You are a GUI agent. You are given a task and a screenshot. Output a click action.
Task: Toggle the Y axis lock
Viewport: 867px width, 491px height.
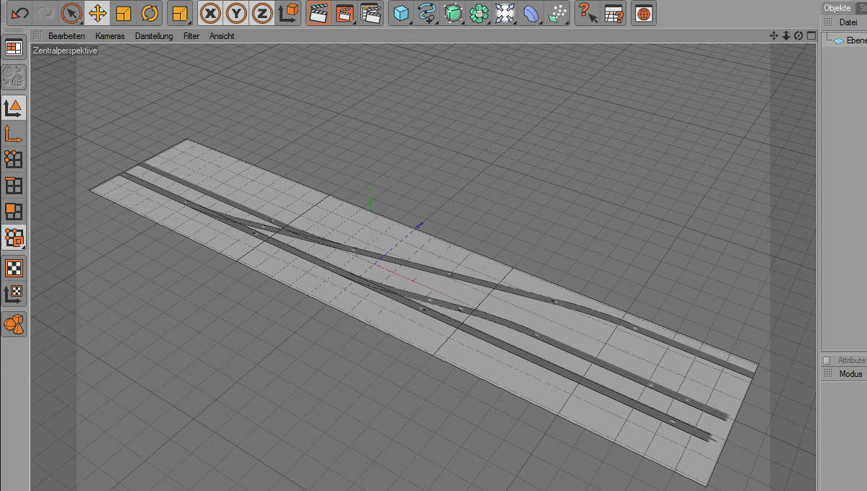coord(236,12)
